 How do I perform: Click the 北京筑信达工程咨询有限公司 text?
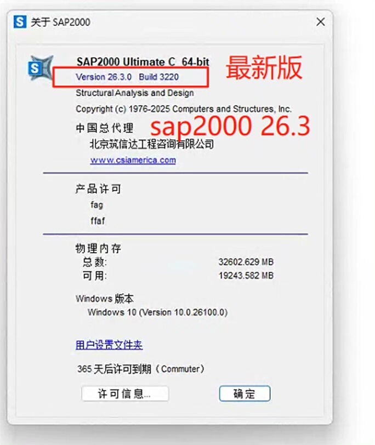[x=152, y=144]
